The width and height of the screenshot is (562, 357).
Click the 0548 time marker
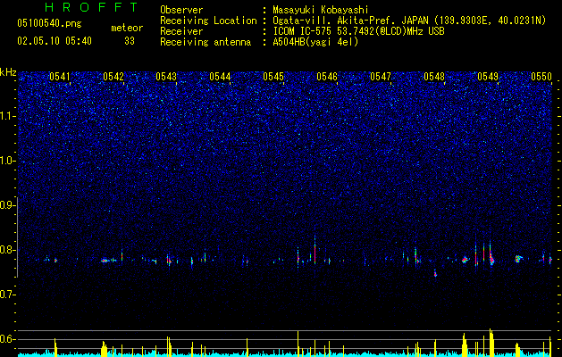pyautogui.click(x=434, y=76)
